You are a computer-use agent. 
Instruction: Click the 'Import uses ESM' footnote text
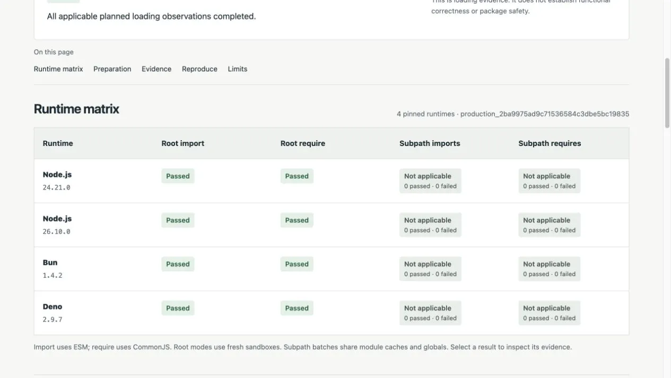[x=303, y=347]
